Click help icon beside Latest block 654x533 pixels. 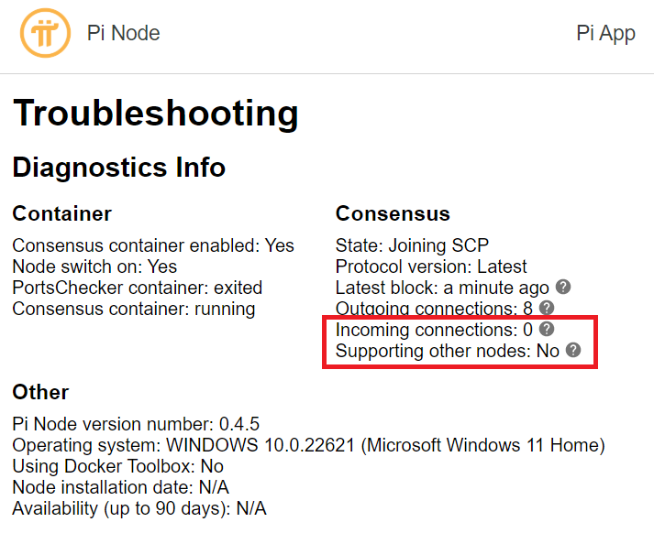(564, 288)
